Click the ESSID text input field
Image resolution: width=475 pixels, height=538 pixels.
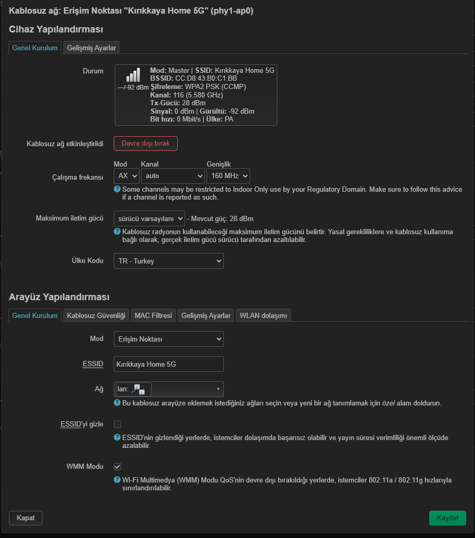point(169,364)
